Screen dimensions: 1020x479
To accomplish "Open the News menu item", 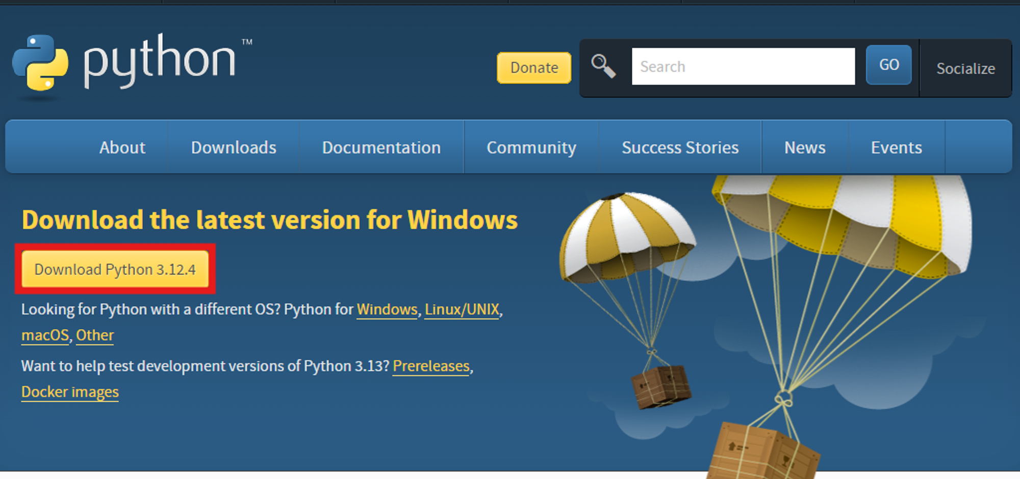I will pyautogui.click(x=805, y=147).
